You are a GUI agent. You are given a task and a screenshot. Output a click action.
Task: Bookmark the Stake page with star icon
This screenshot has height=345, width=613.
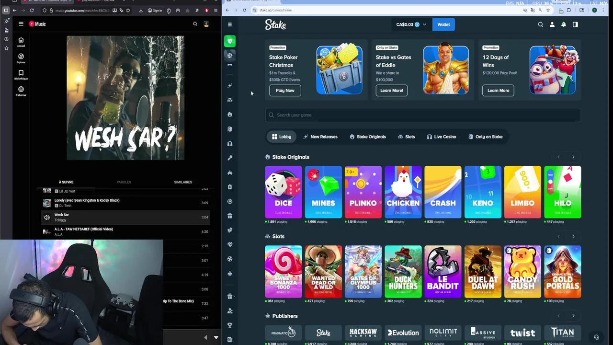(548, 10)
